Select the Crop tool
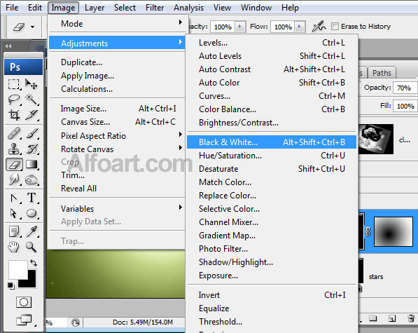Viewport: 418px width, 333px height. [x=14, y=115]
